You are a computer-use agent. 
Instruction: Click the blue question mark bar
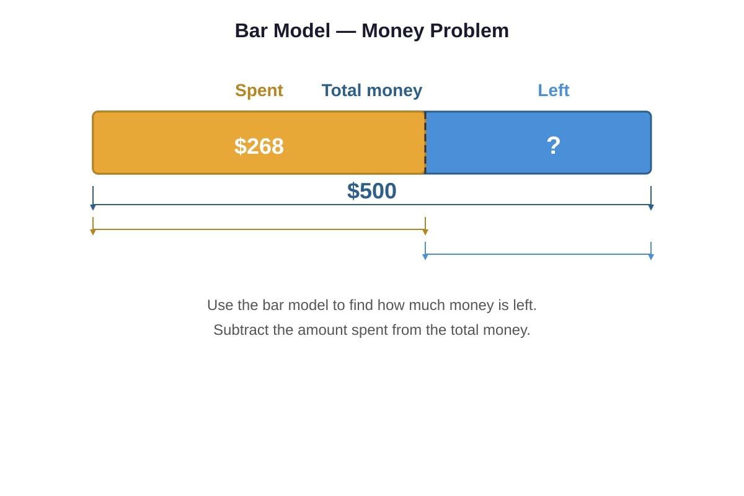[x=538, y=143]
